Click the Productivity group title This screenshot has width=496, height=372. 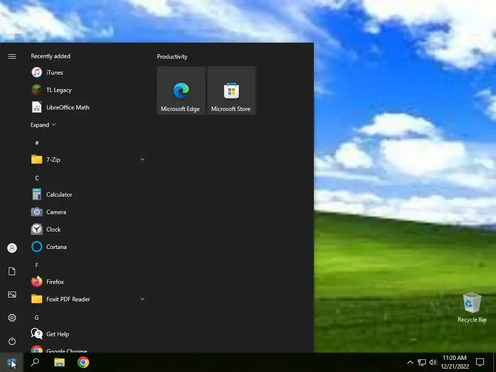click(172, 57)
